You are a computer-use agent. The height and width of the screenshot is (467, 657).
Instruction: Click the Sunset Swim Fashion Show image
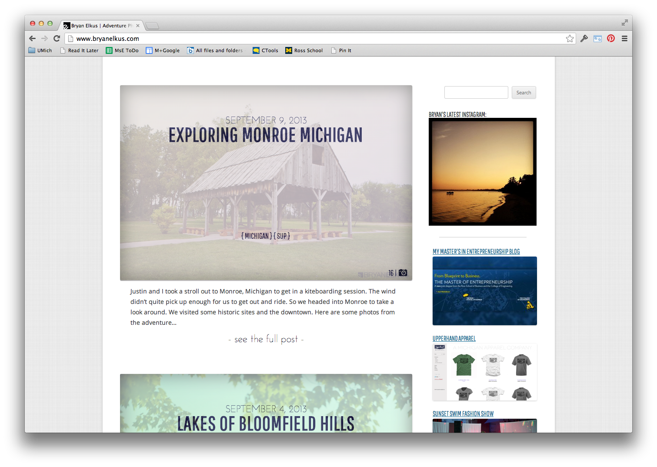485,426
